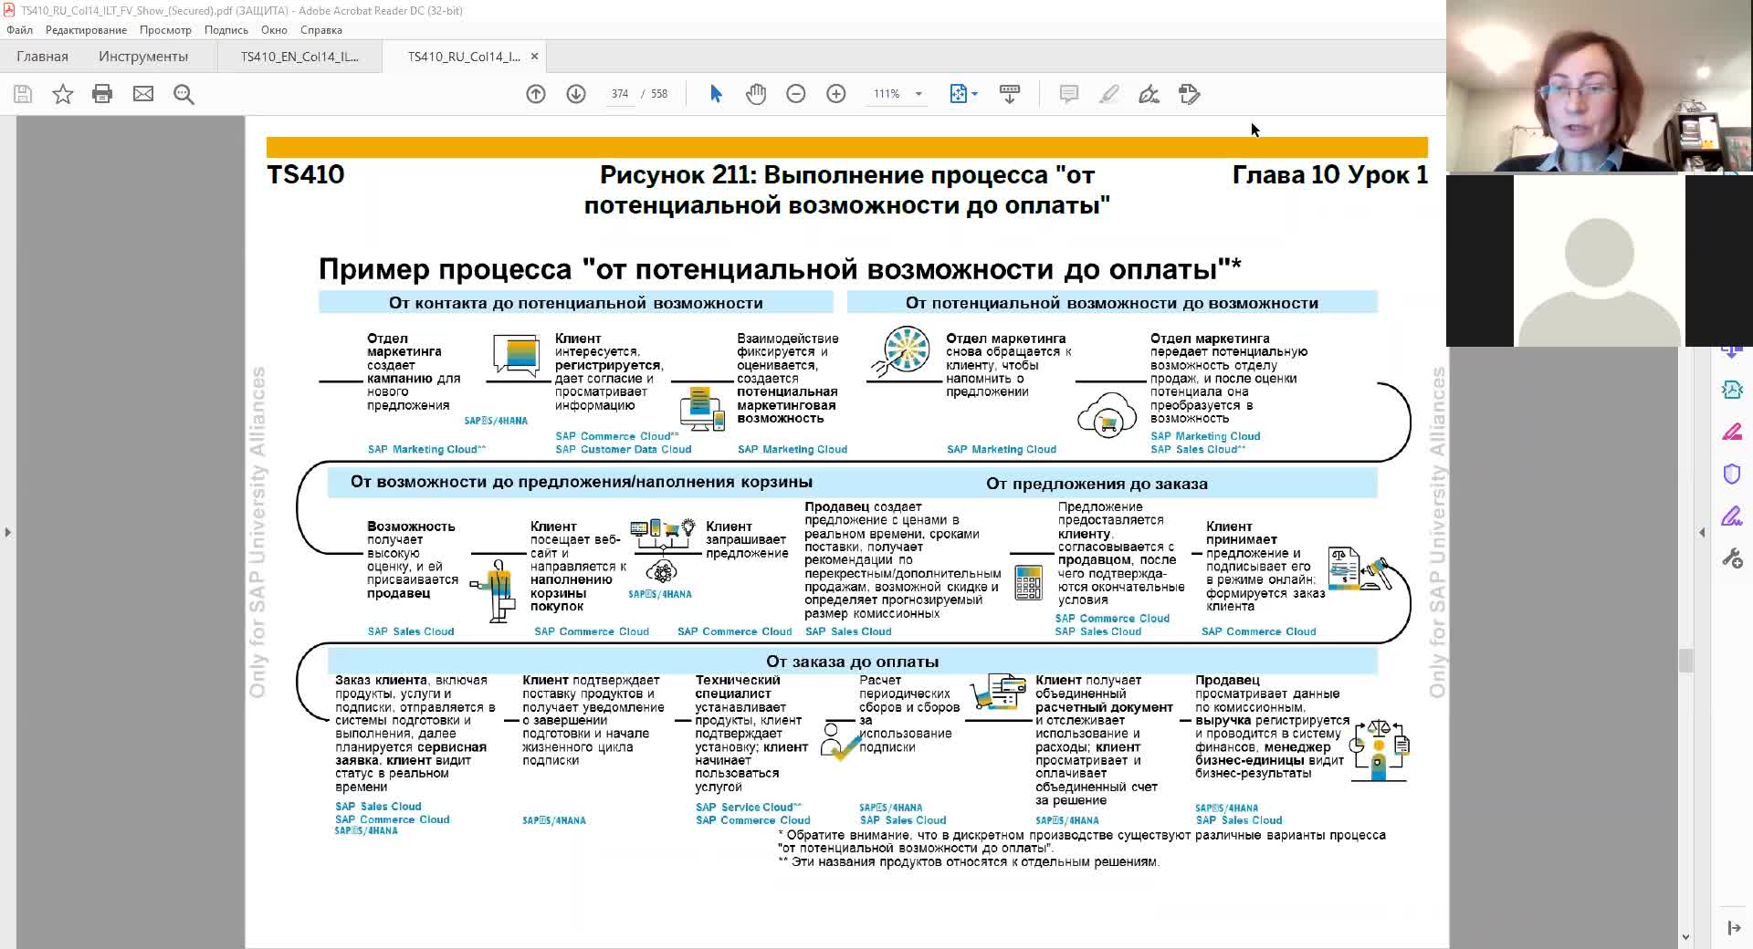This screenshot has height=949, width=1753.
Task: Click total page count 558
Action: 659,94
